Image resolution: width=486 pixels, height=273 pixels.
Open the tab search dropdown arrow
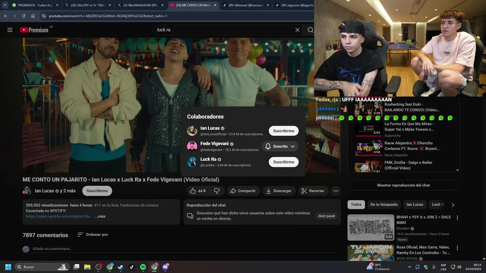[x=5, y=5]
